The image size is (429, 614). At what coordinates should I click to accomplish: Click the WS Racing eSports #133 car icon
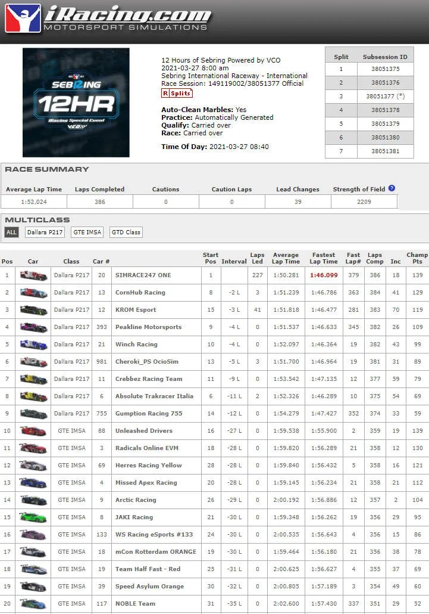[33, 534]
